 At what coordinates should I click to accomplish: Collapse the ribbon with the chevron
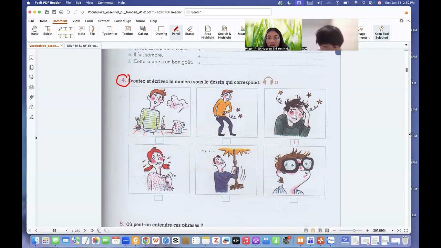click(408, 21)
